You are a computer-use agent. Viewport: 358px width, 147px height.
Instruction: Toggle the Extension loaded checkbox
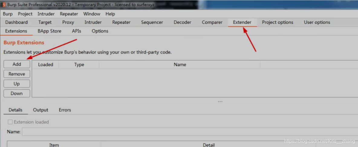(10, 122)
